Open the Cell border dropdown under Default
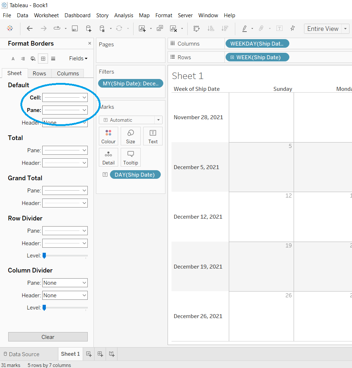This screenshot has width=352, height=368. (x=65, y=97)
